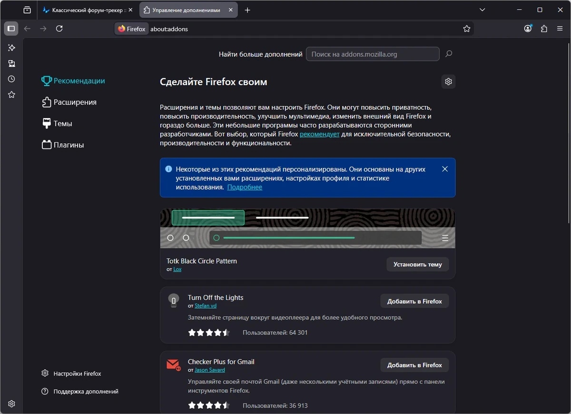Open the add-ons tools gear menu
This screenshot has height=414, width=571.
(448, 81)
